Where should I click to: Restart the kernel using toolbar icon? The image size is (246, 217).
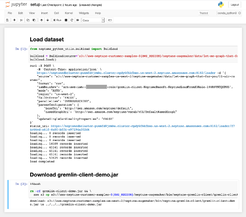pos(72,20)
